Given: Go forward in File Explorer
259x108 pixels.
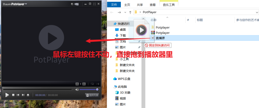Looking at the screenshot, I should click(119, 12).
